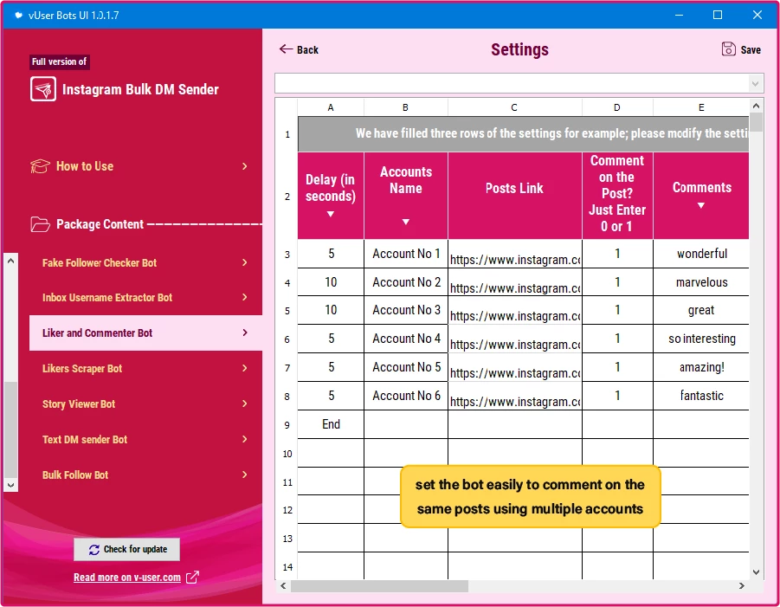The width and height of the screenshot is (780, 607).
Task: Click the spreadsheet horizontal scrollbar thumb
Action: coord(379,586)
